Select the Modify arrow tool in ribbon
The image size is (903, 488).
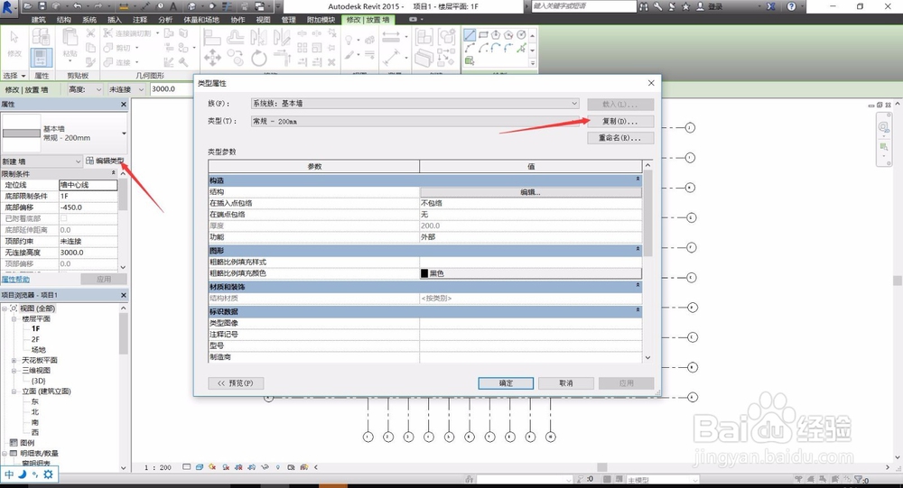tap(14, 43)
